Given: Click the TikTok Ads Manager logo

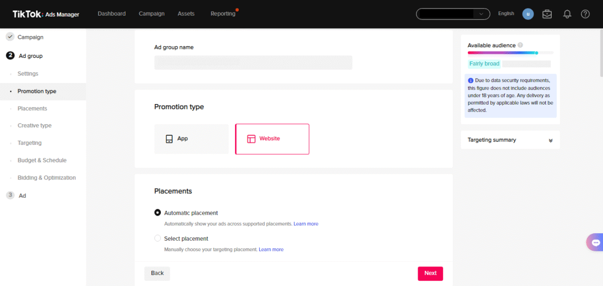Looking at the screenshot, I should 46,14.
